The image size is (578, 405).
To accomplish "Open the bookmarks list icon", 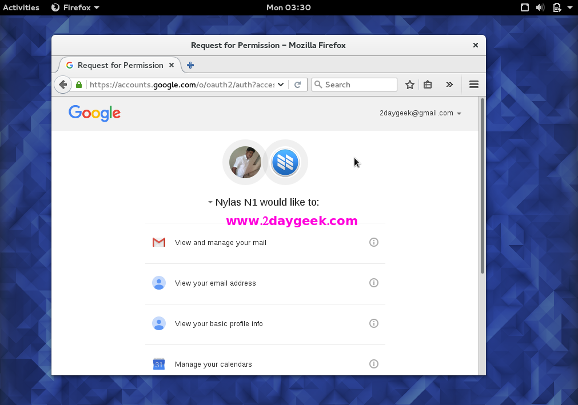I will 428,85.
